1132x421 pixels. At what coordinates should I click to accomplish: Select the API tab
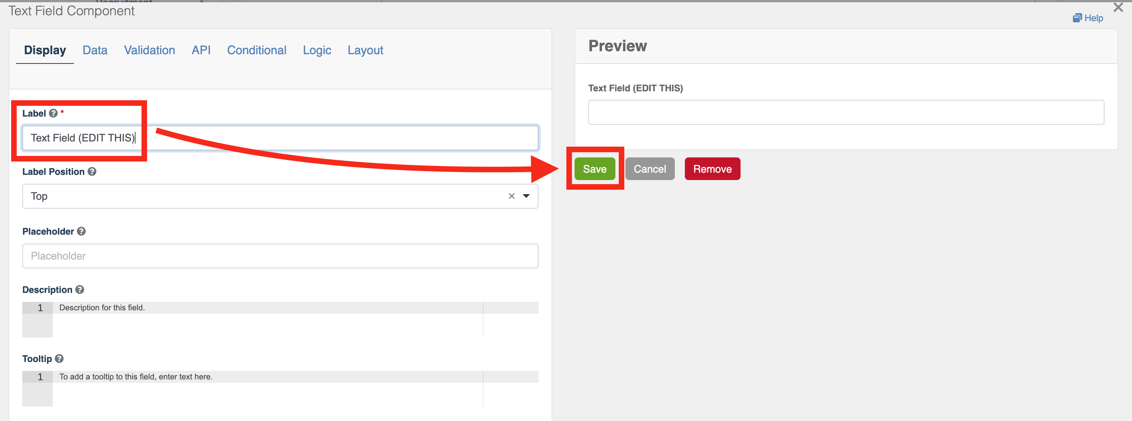(201, 50)
